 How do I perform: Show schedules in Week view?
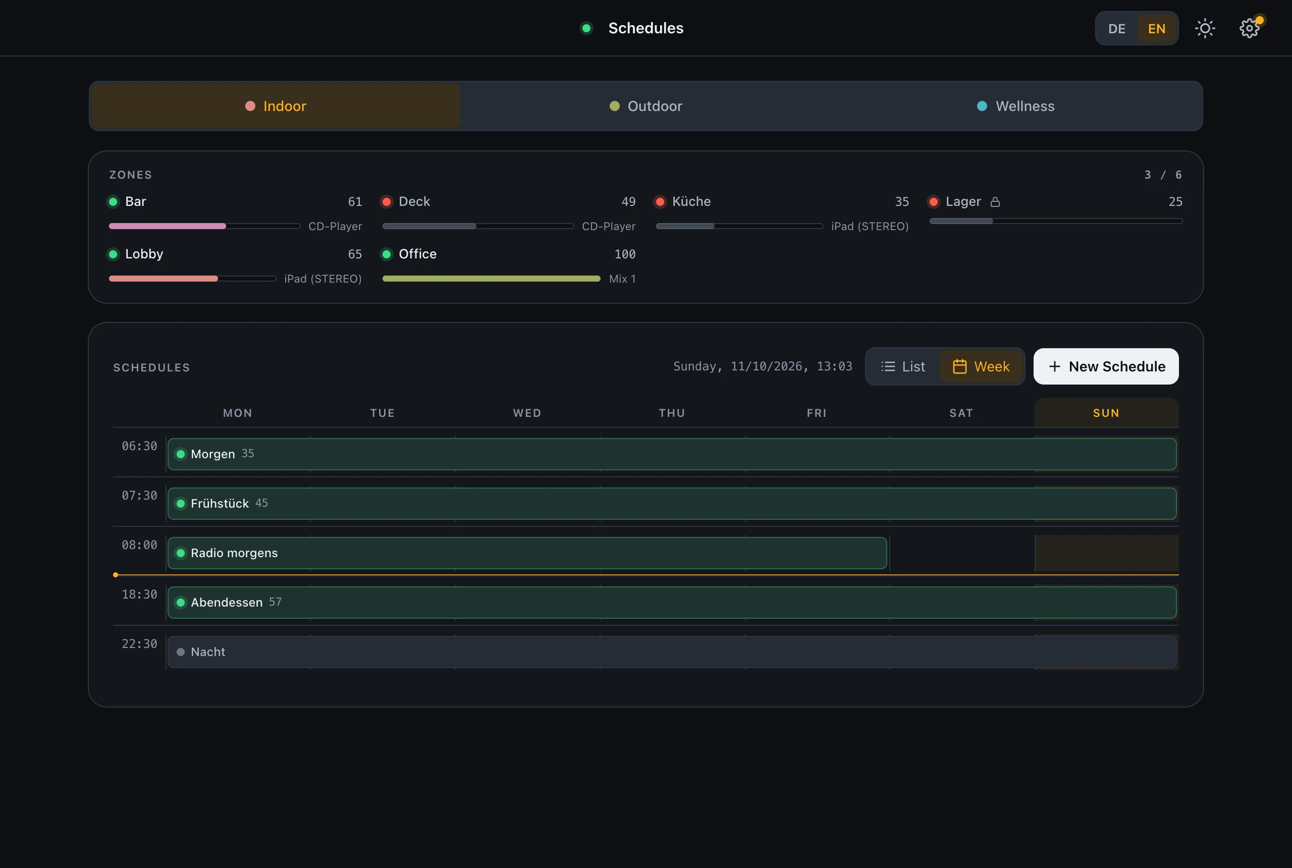(x=981, y=366)
